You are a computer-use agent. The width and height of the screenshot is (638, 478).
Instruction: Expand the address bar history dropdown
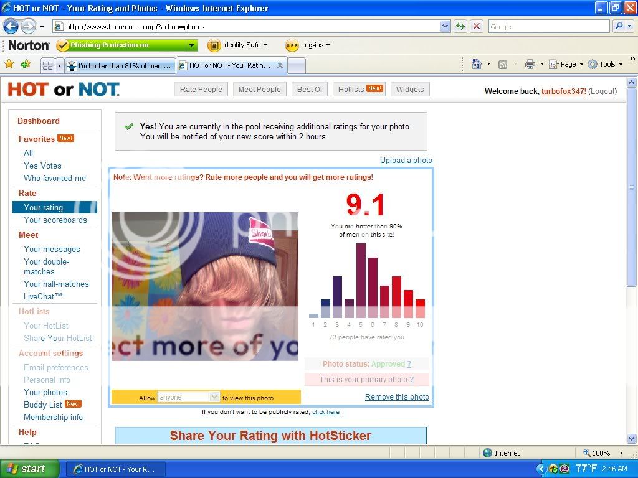coord(445,26)
